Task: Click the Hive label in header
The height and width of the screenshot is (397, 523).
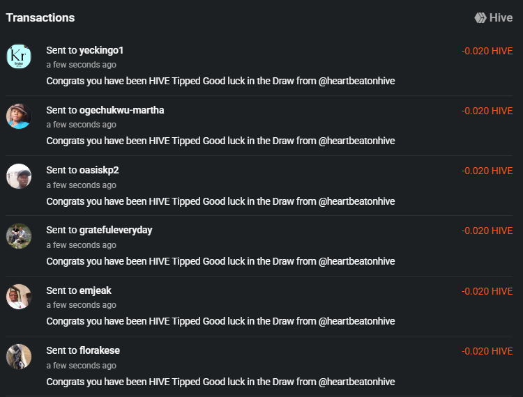Action: coord(501,18)
